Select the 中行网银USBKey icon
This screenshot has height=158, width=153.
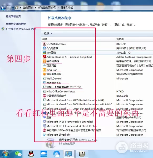(44, 130)
